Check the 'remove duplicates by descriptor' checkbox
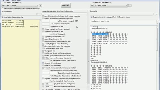 pos(43,86)
